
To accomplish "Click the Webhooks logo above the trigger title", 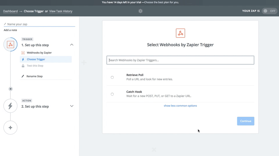I will (x=180, y=33).
